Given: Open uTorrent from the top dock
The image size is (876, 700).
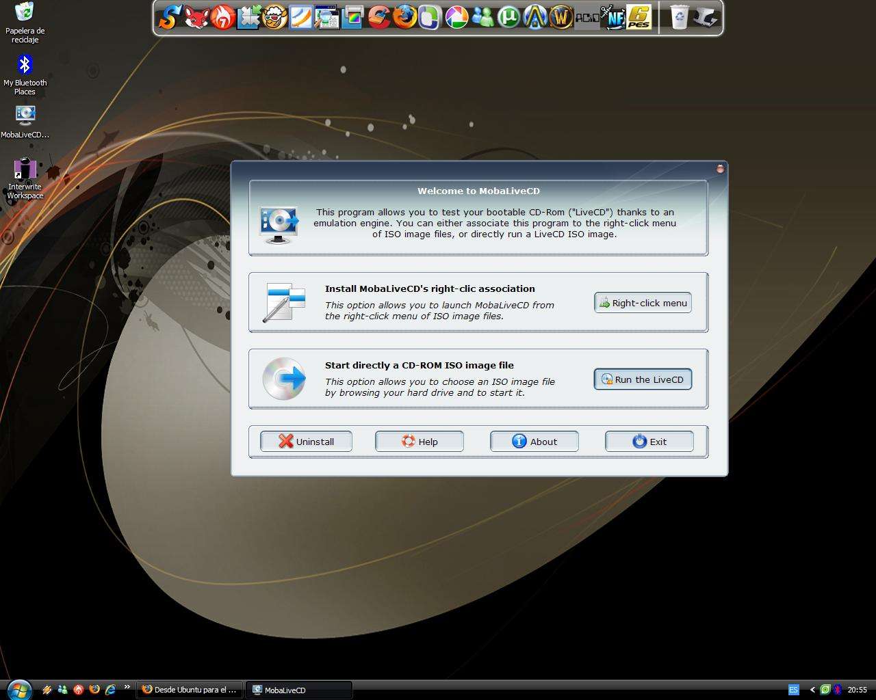Looking at the screenshot, I should click(508, 17).
